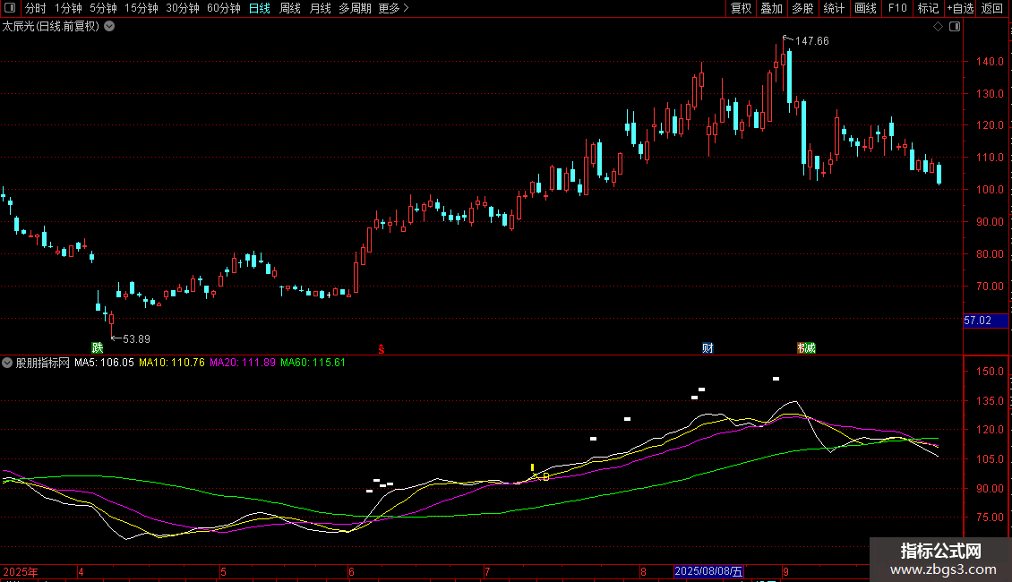Click the 2025/08/08五 date marker
Screen dimensions: 1012x582
[x=708, y=571]
